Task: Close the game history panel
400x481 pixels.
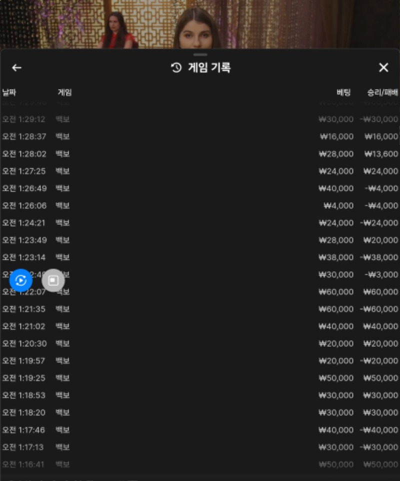Action: [x=383, y=68]
